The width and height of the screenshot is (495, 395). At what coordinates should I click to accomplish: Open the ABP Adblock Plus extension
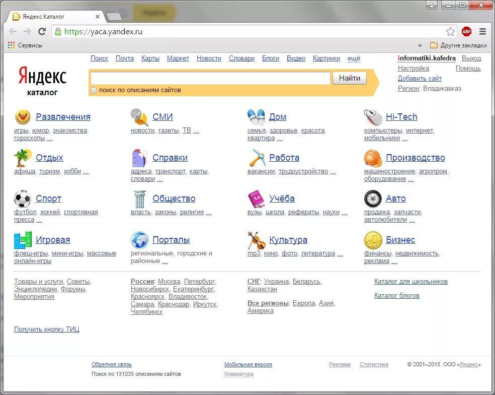coord(466,31)
